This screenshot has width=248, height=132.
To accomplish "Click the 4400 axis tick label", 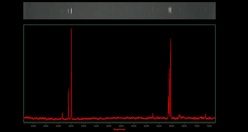I will (33, 126).
